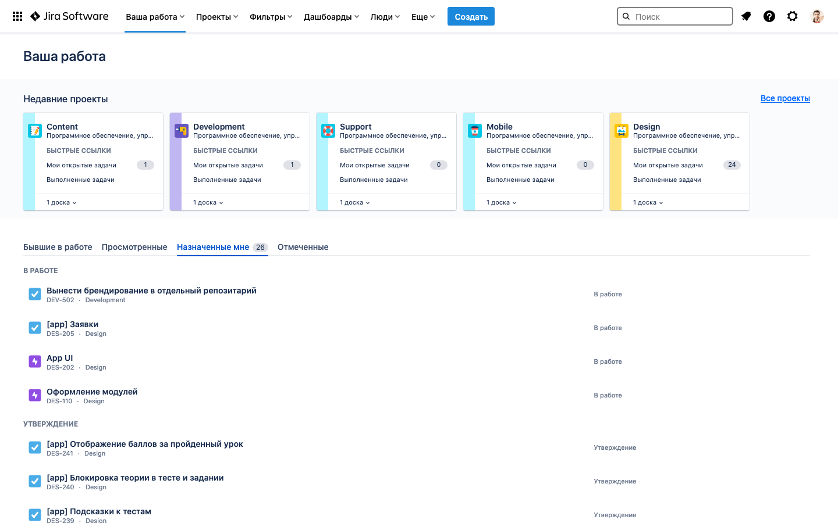
Task: Open the Фильтры dropdown in navigation
Action: click(x=271, y=17)
